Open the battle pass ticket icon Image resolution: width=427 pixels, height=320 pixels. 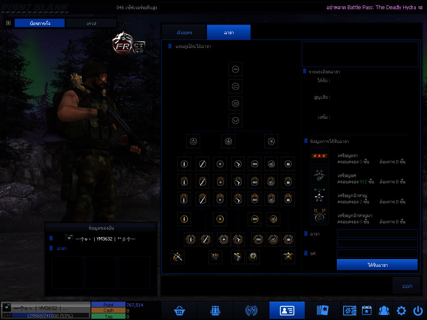click(350, 310)
